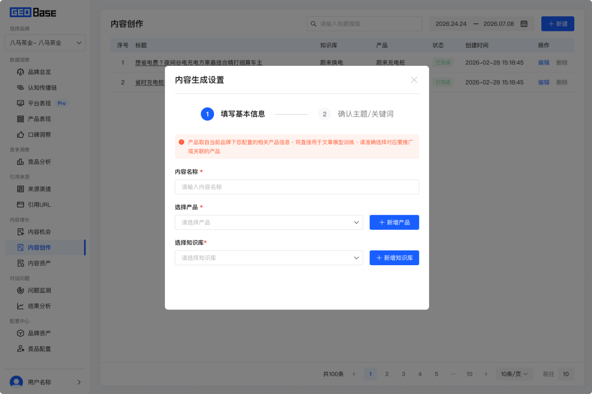Open 平台表现 menu item
592x394 pixels.
[45, 103]
